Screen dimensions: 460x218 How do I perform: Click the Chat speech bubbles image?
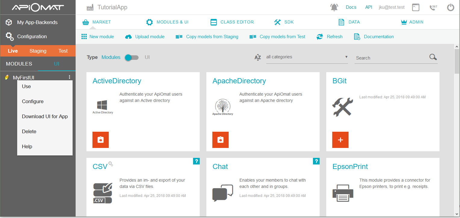[x=223, y=193]
